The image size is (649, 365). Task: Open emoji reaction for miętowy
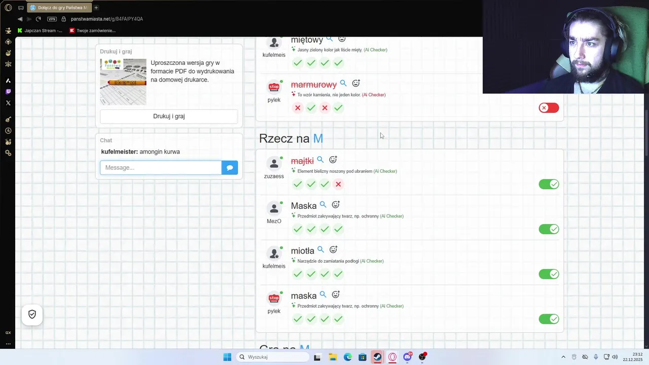(342, 39)
